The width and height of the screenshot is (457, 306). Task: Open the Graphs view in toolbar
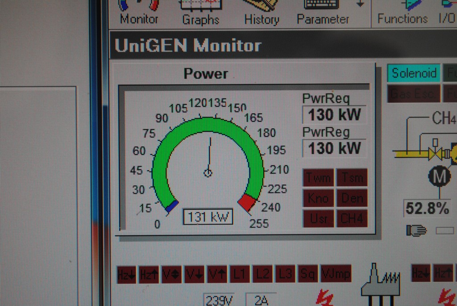tap(200, 13)
